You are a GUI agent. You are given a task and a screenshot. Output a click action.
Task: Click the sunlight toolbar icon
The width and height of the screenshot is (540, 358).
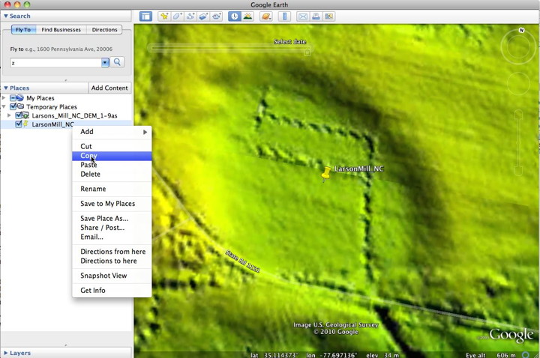coord(247,16)
